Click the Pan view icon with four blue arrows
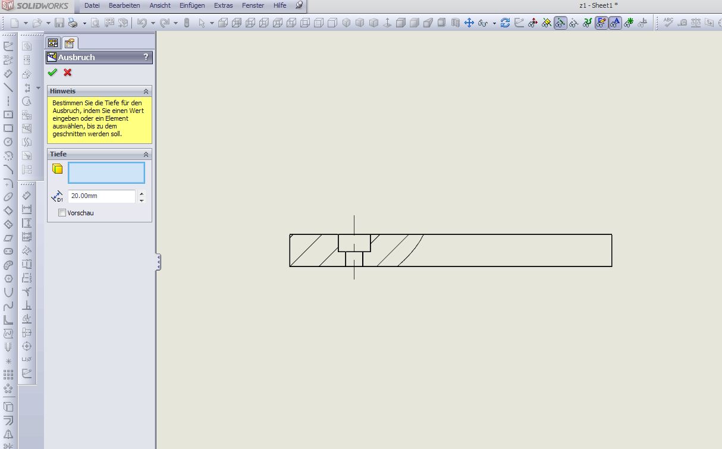 pyautogui.click(x=469, y=23)
